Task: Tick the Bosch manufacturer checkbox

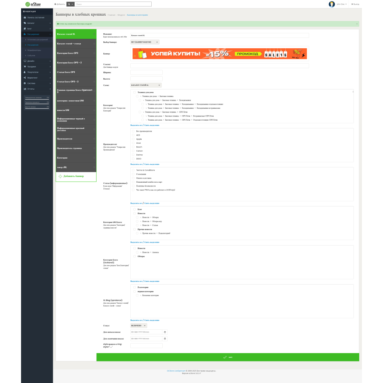Action: pos(133,147)
